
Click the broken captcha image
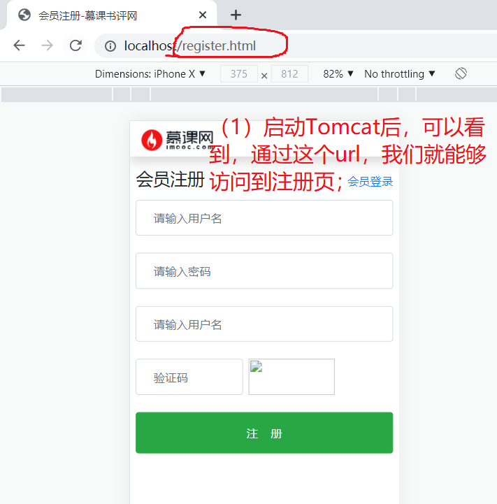pyautogui.click(x=291, y=377)
